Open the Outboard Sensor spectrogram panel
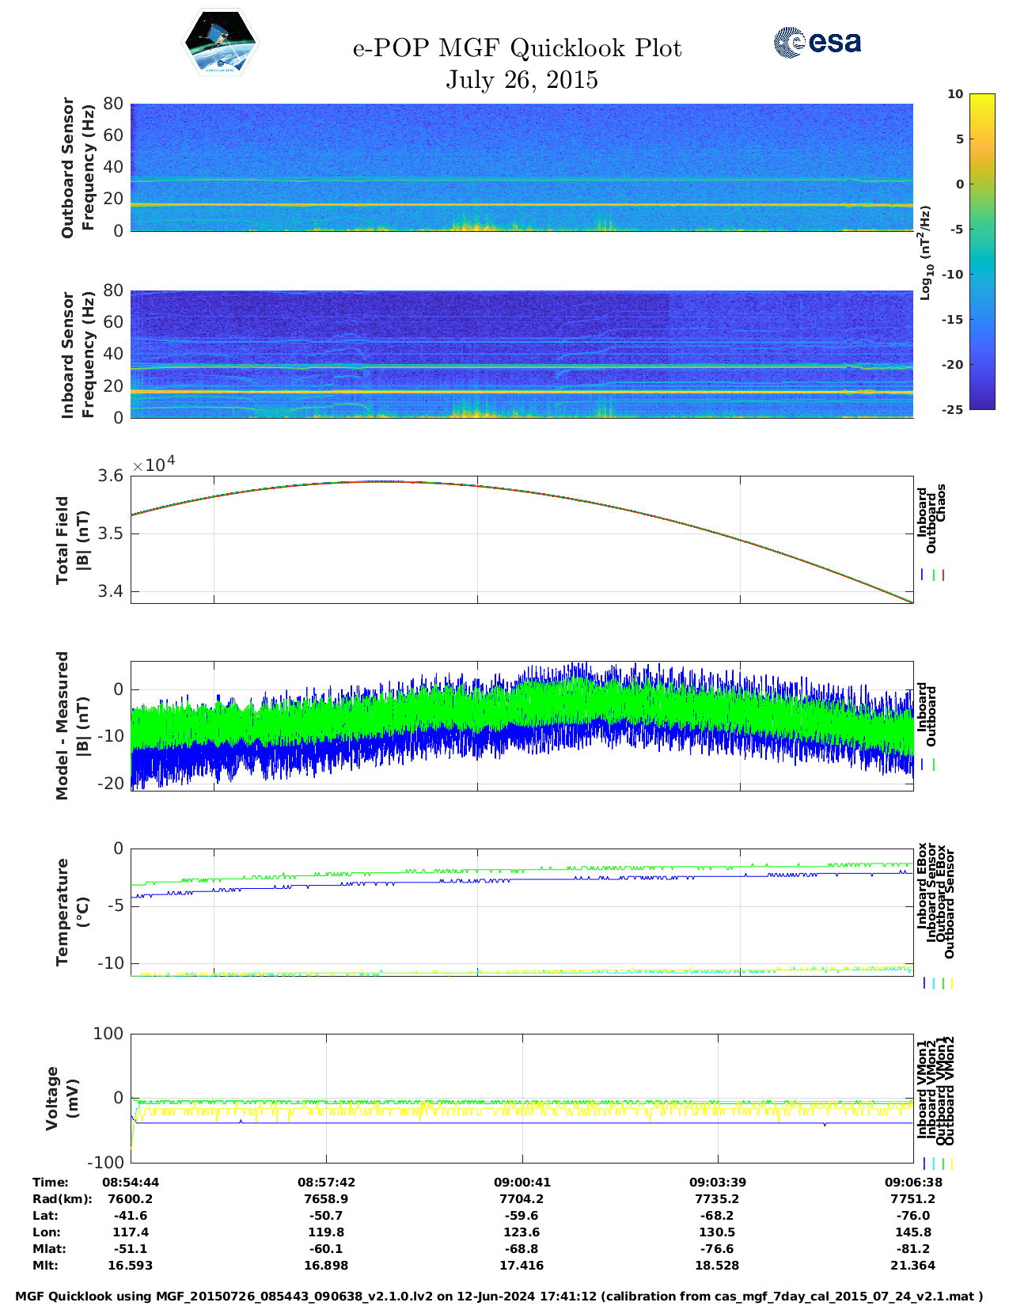This screenshot has width=1009, height=1306. pyautogui.click(x=522, y=167)
